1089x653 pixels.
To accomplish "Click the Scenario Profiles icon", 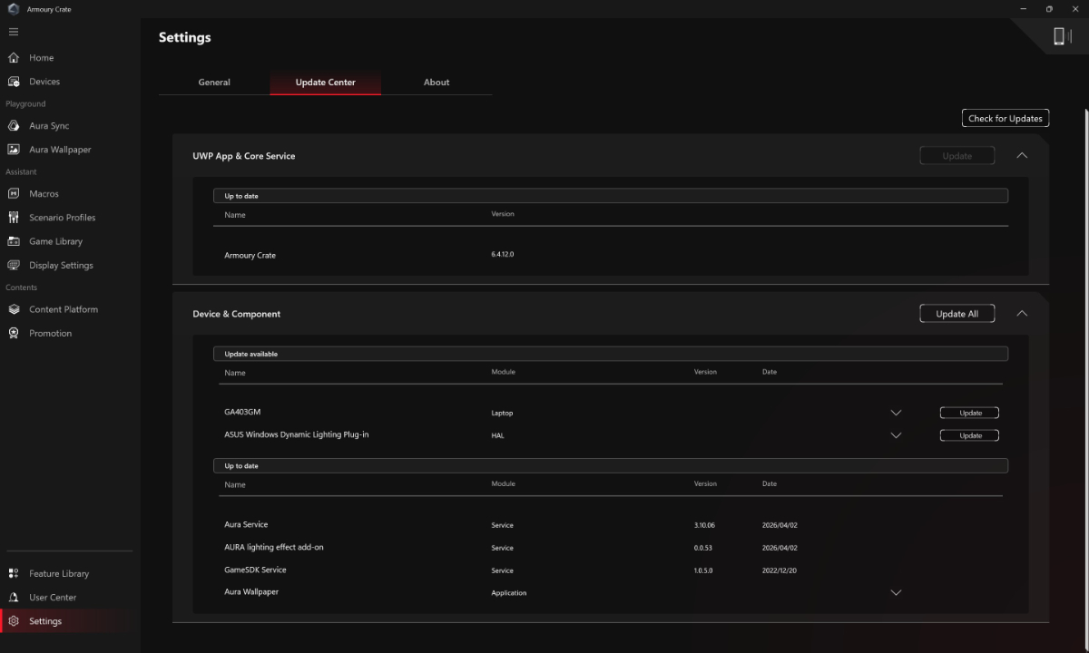I will (14, 218).
